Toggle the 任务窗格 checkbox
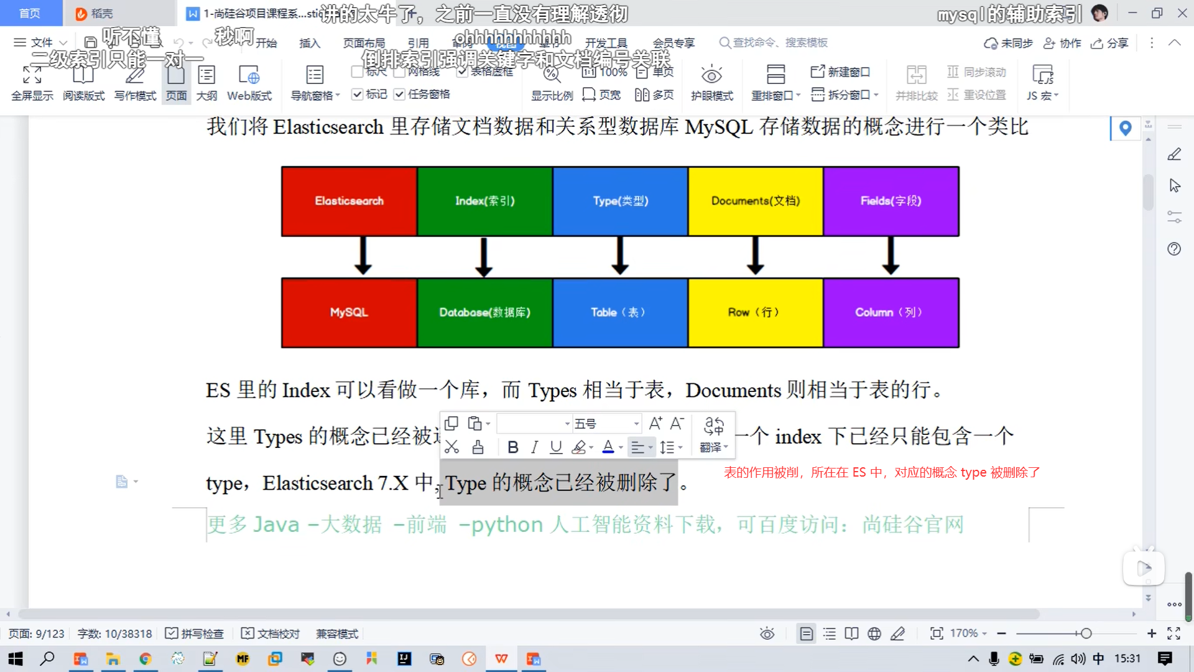The image size is (1194, 672). (399, 94)
